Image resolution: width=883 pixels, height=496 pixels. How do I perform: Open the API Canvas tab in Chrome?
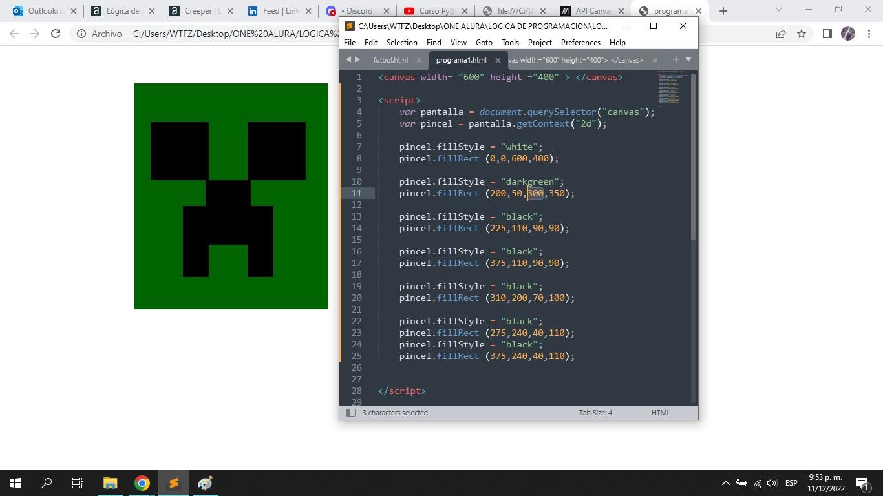(x=586, y=11)
